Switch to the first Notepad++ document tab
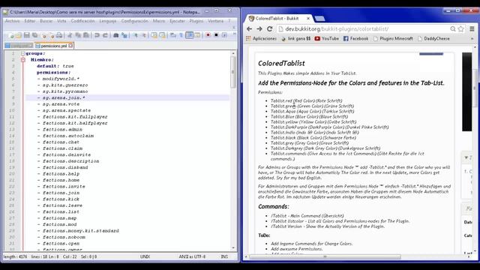 click(x=19, y=46)
